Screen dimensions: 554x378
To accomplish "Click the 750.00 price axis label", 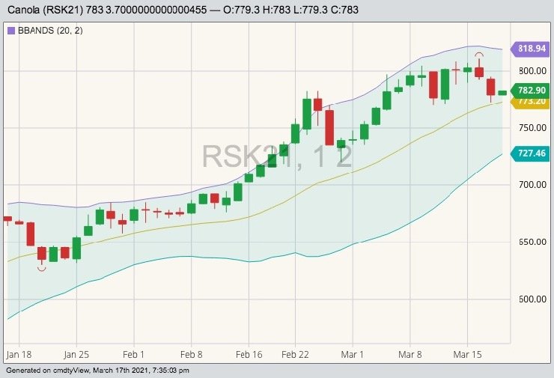I will tap(532, 128).
